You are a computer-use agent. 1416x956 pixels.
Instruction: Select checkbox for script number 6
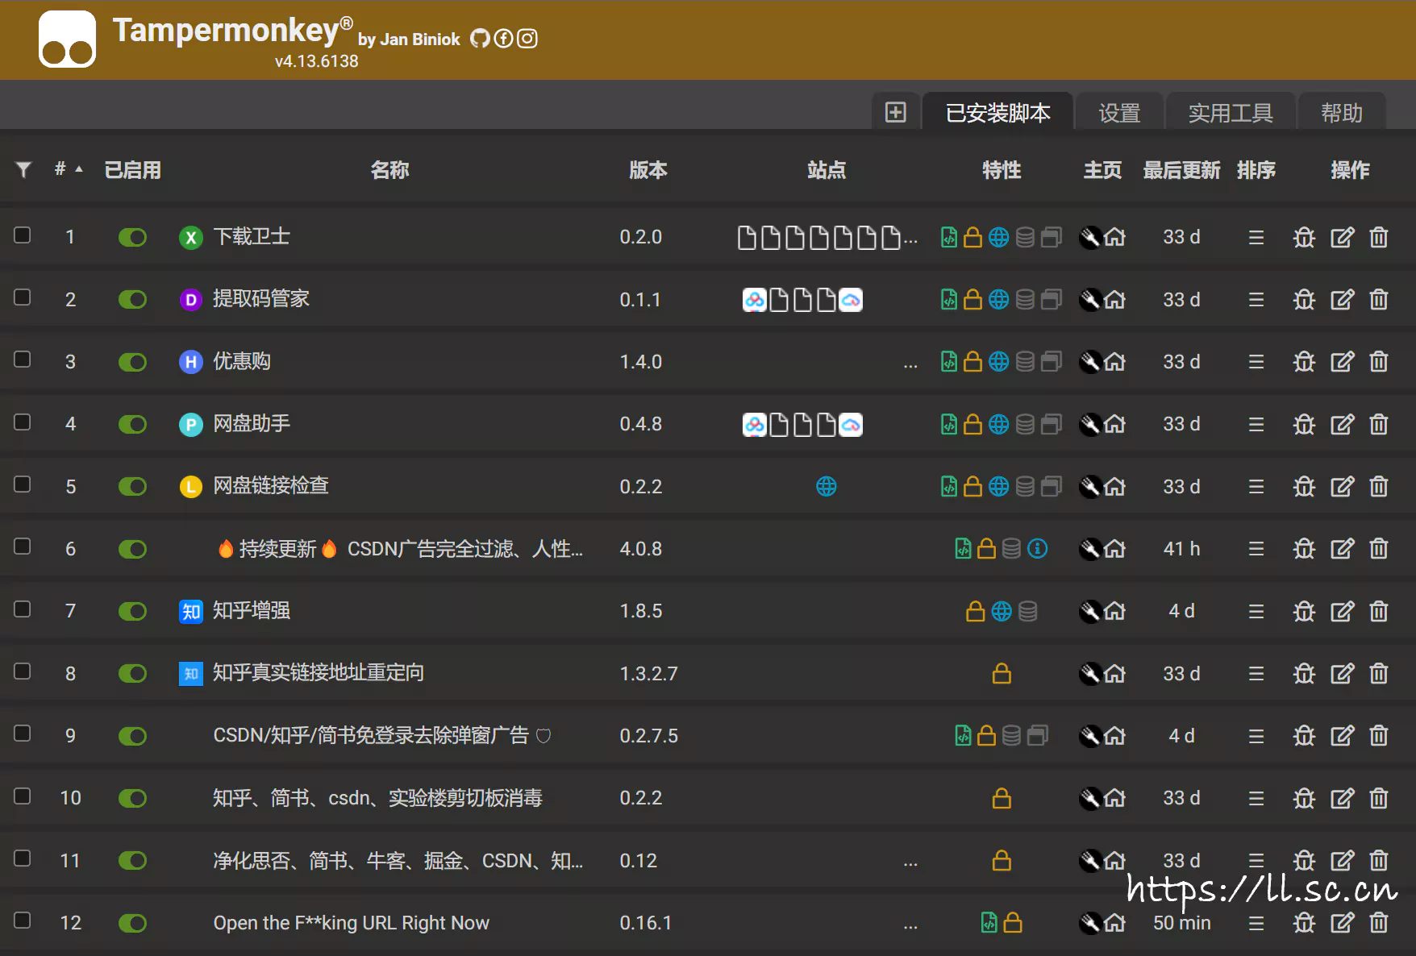[x=23, y=547]
